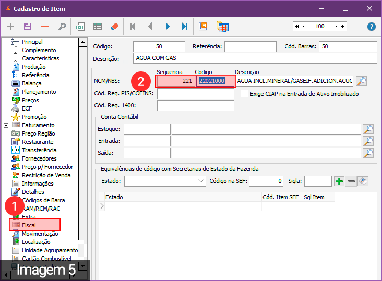Select Transferência in the tree
382x281 pixels.
tap(39, 150)
